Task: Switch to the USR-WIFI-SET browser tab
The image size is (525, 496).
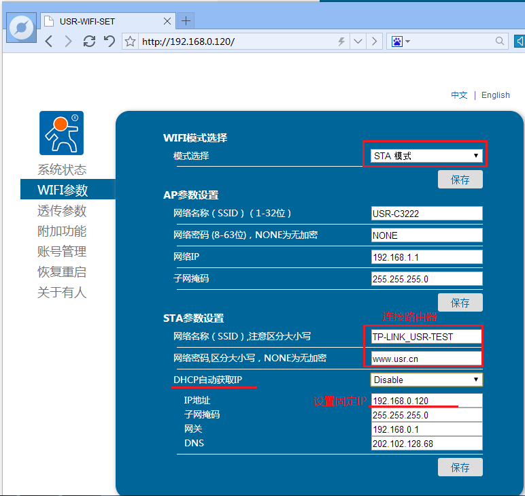Action: (102, 21)
